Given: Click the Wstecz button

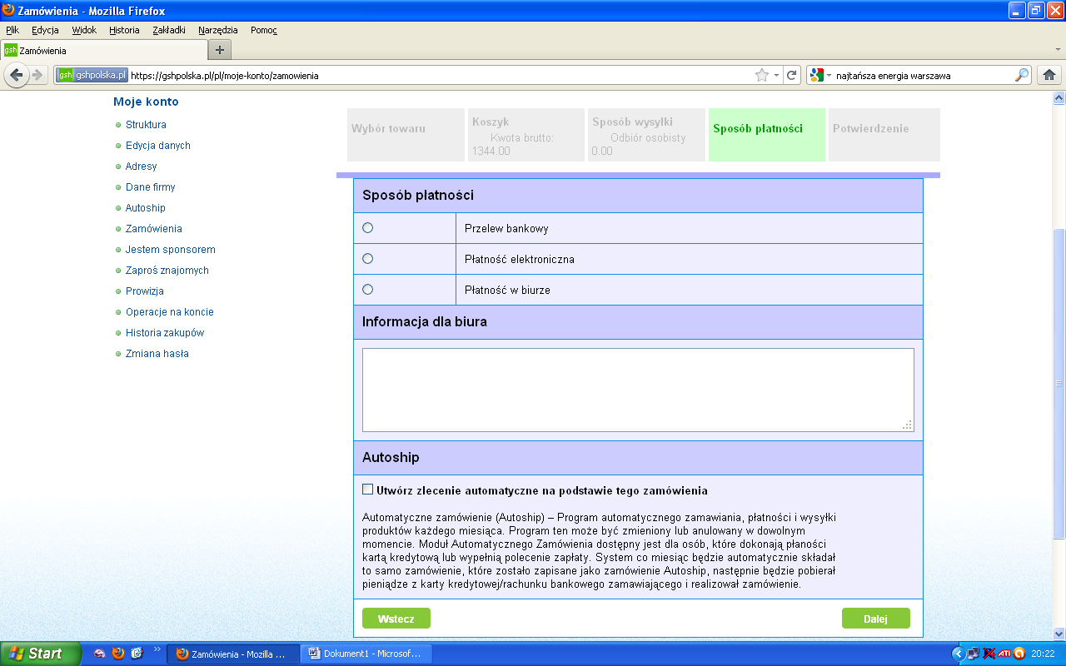Looking at the screenshot, I should pyautogui.click(x=396, y=619).
